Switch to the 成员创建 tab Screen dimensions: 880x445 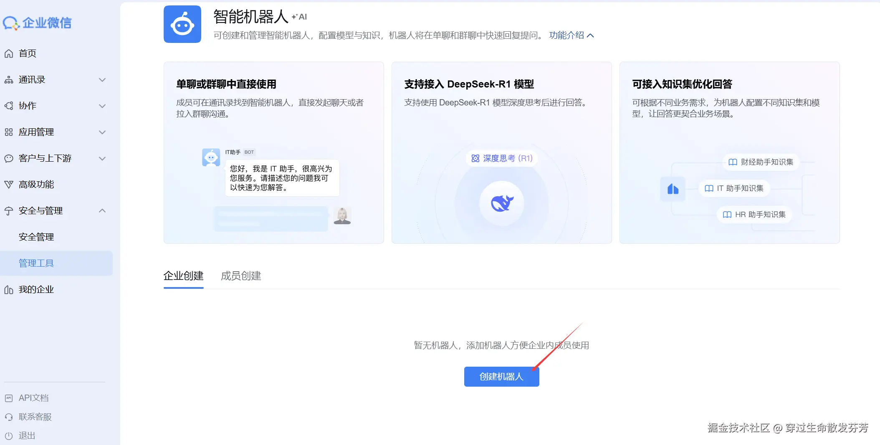241,276
